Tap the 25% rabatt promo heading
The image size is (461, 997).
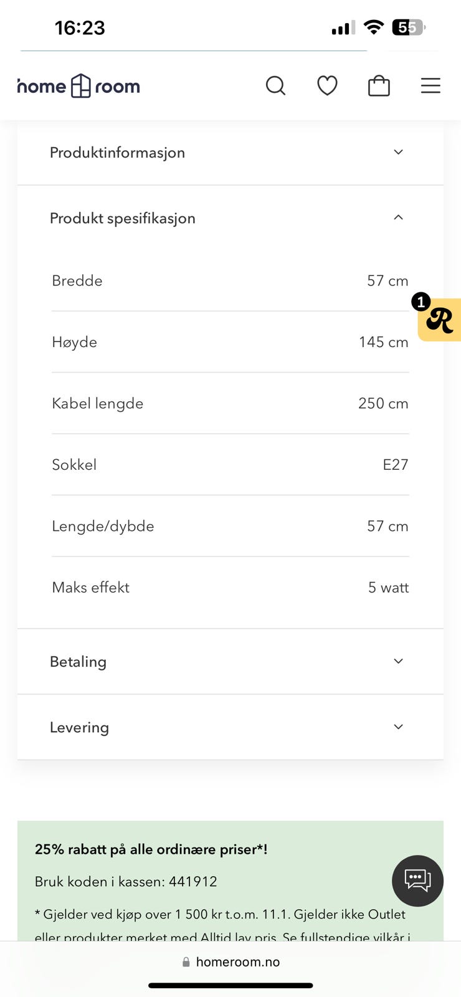click(x=151, y=849)
